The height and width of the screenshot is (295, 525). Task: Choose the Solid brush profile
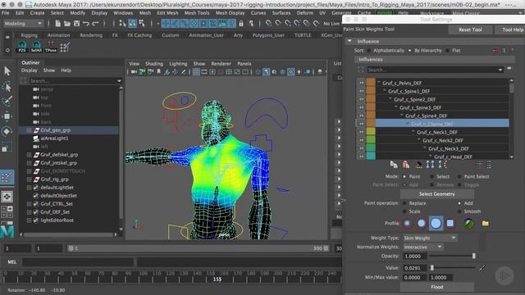click(436, 223)
